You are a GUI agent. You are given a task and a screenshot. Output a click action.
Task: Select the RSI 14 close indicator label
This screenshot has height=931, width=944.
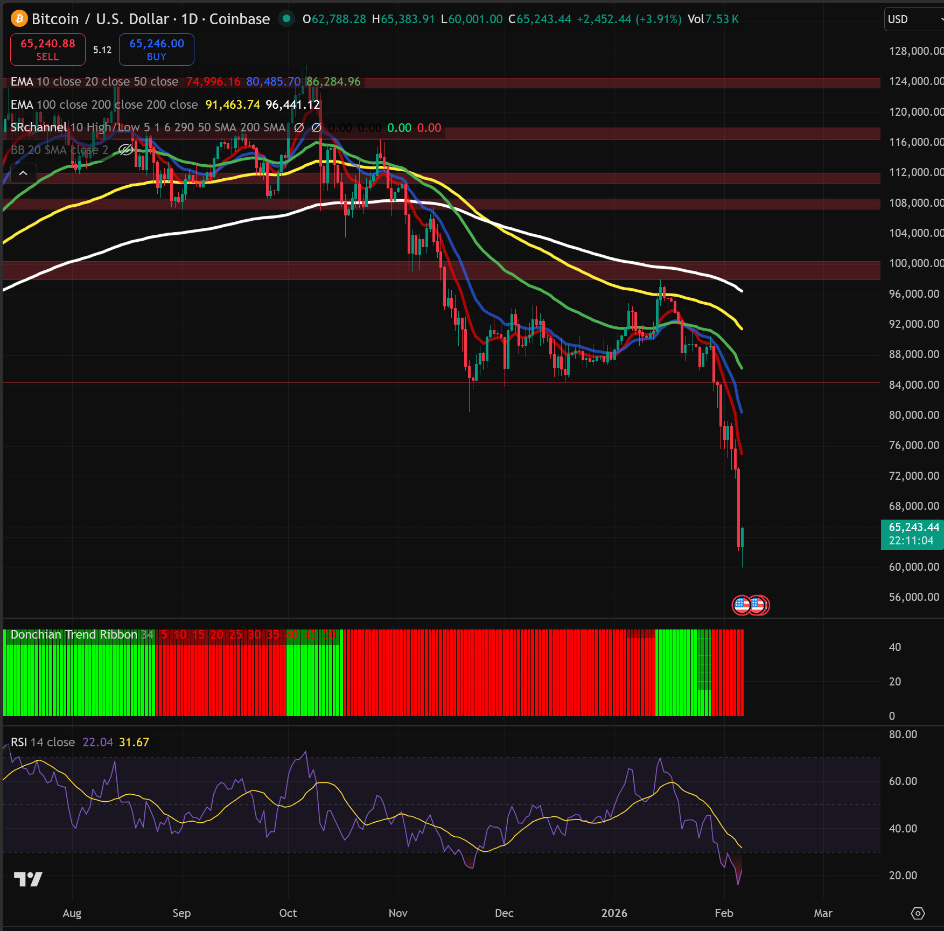43,742
